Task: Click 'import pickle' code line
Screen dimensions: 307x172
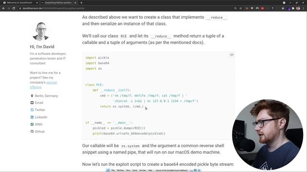Action: 97,58
